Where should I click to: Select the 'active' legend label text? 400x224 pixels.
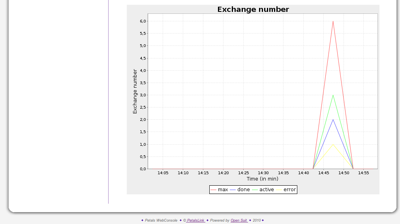pos(267,190)
